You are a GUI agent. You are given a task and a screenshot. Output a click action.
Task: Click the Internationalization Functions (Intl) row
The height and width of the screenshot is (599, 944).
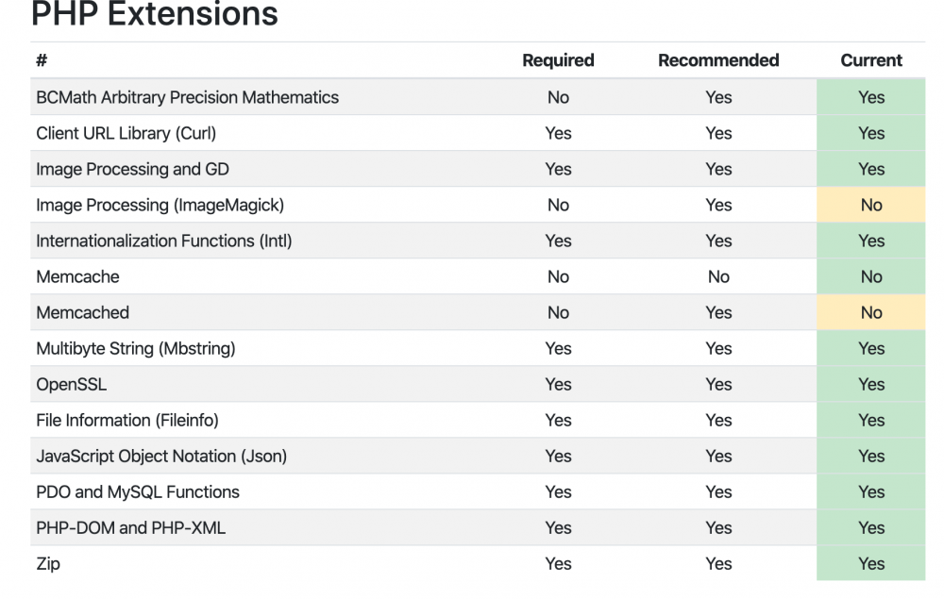coord(164,241)
